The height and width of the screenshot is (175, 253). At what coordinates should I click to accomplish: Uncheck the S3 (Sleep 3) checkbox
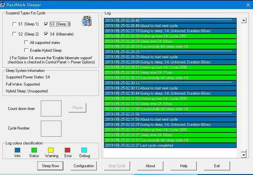click(46, 24)
